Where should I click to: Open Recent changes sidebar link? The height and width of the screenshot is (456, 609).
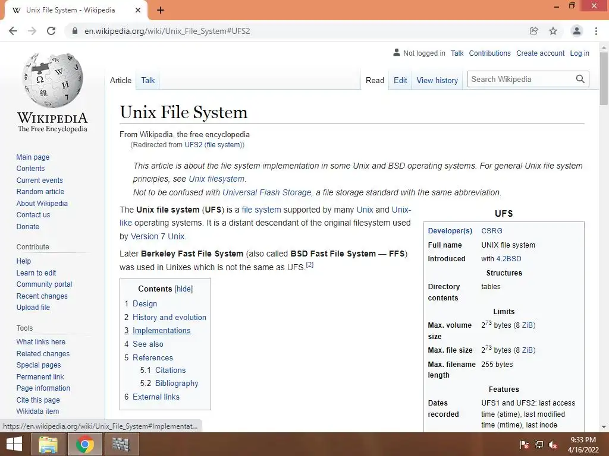42,296
